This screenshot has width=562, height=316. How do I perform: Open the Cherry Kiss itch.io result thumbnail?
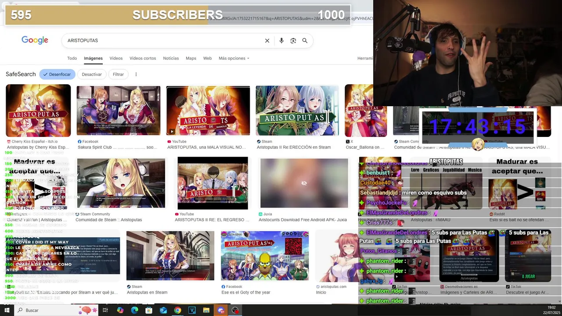tap(38, 111)
